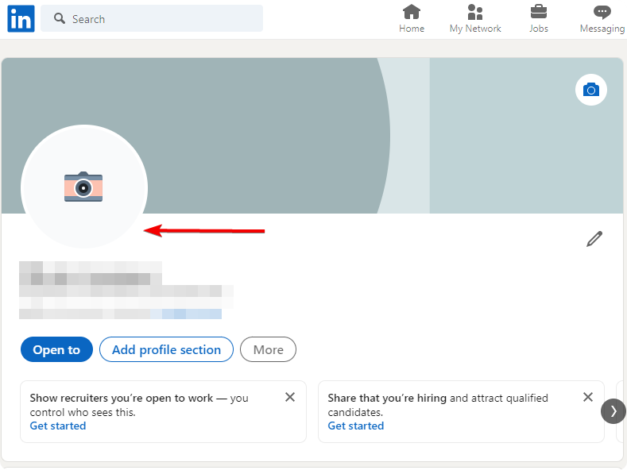The width and height of the screenshot is (627, 470).
Task: Click the camera icon on cover banner
Action: pos(590,90)
